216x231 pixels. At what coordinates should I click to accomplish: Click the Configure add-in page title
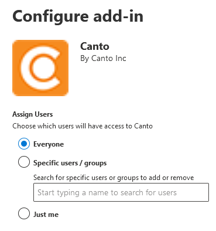pos(78,16)
